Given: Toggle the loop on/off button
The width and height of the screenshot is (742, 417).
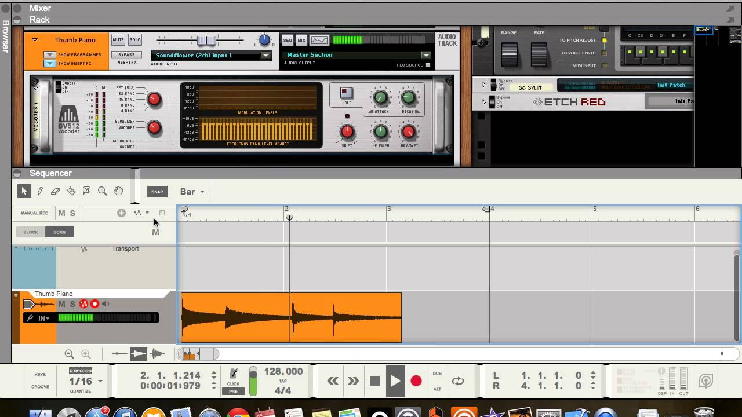Looking at the screenshot, I should 458,381.
